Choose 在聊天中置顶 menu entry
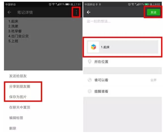The image size is (166, 135). 20,107
